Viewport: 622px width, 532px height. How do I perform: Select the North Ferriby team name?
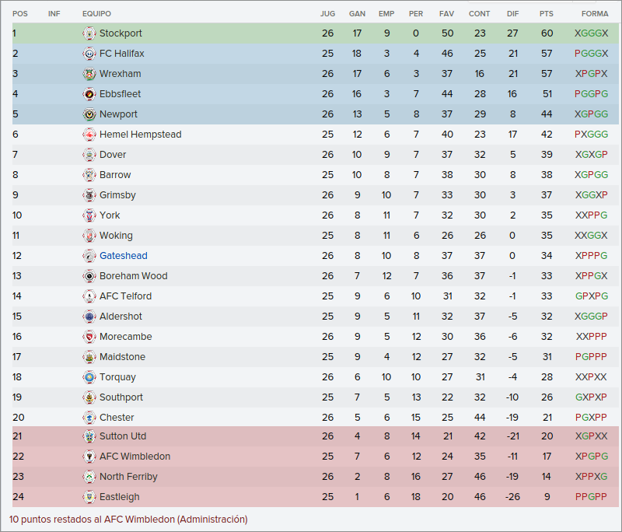[x=128, y=477]
